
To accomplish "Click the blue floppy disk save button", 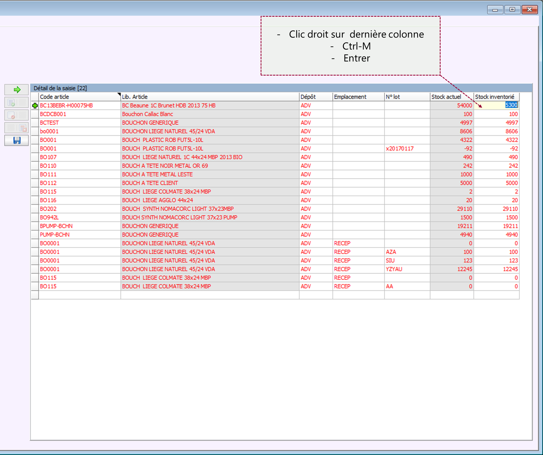I will point(16,140).
